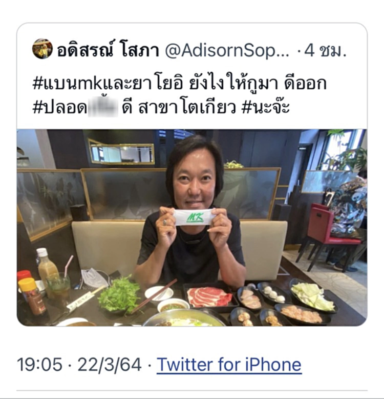
Task: Open hashtag #นะจ๊ะ
Action: 266,107
